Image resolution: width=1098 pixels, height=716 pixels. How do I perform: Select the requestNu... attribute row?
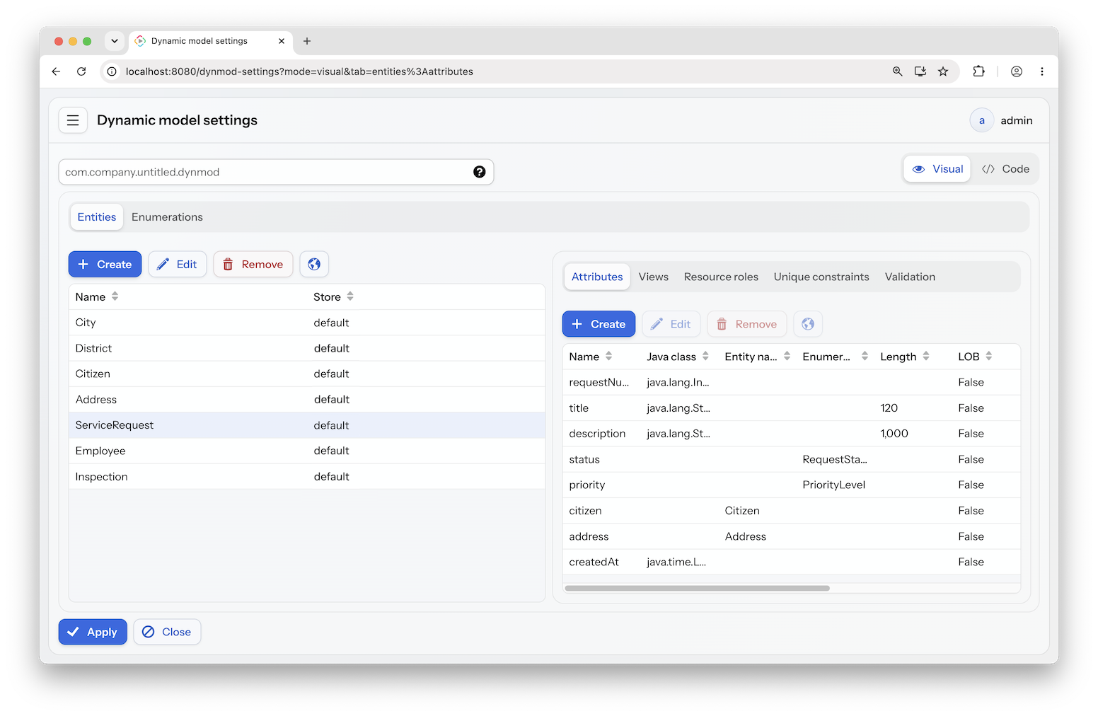coord(792,382)
